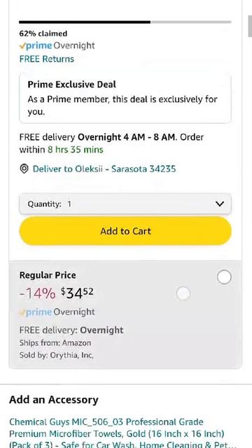The height and width of the screenshot is (448, 252).
Task: Click the Add an Accessory heading
Action: pos(54,400)
